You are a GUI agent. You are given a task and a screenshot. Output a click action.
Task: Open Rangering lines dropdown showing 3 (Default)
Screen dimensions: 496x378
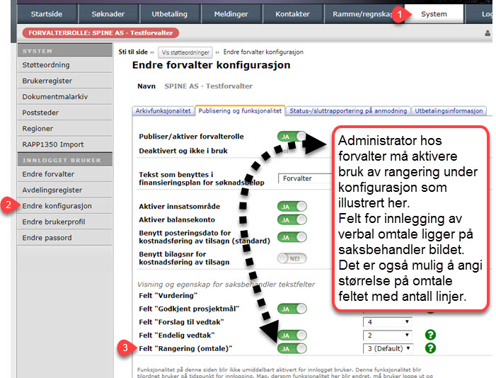pos(388,348)
